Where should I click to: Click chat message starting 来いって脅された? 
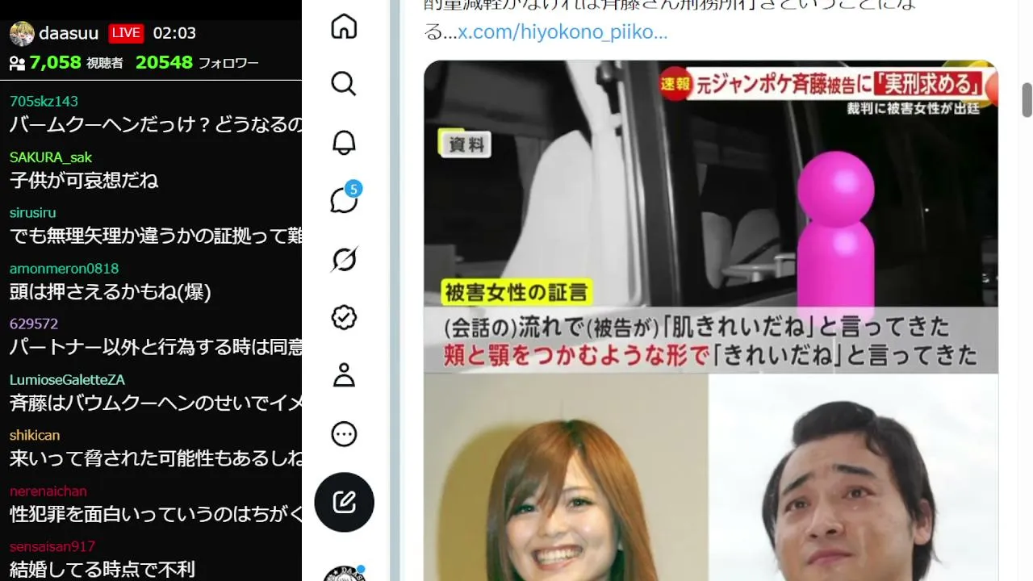(x=156, y=459)
